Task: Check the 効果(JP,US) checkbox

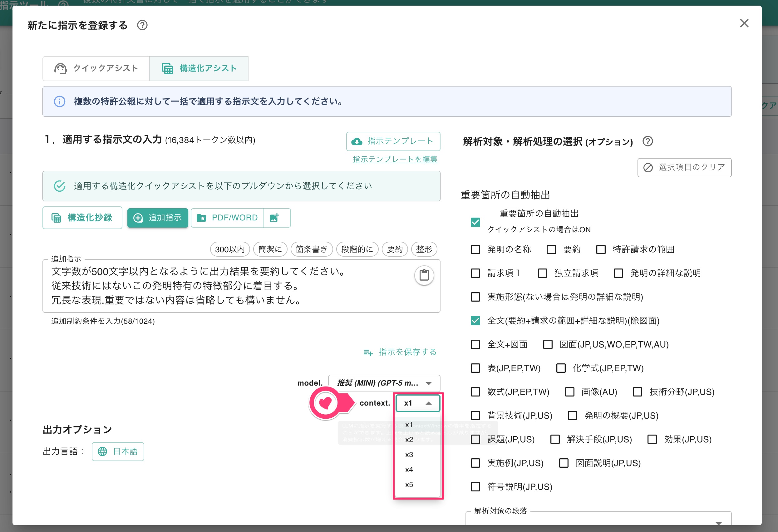Action: tap(652, 440)
